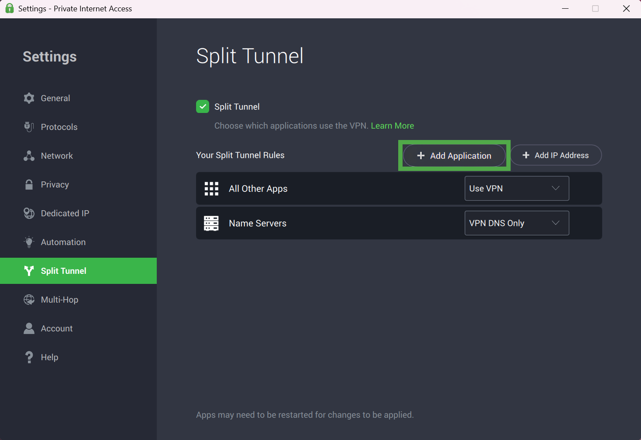Click the Name Servers rule label
This screenshot has height=440, width=641.
258,223
